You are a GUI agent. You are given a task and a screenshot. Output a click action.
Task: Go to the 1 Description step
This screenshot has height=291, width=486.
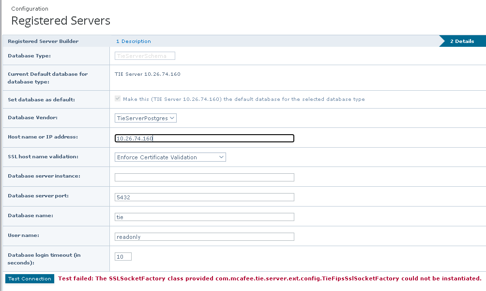134,42
